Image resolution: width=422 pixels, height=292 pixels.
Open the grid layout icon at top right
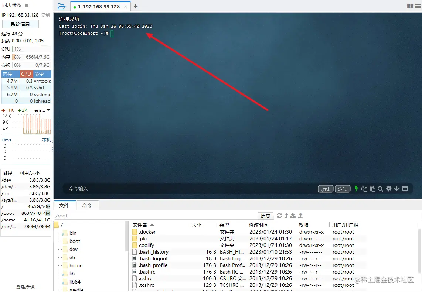point(410,6)
